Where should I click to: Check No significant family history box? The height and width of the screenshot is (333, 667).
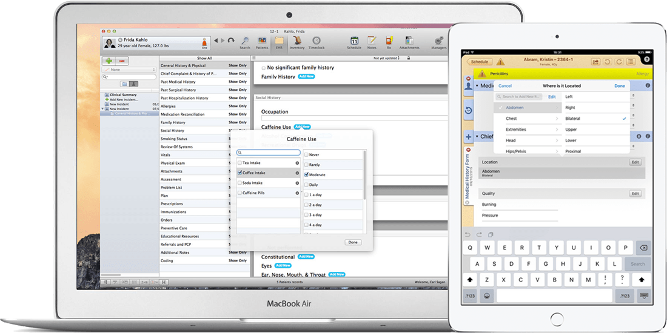pyautogui.click(x=264, y=68)
